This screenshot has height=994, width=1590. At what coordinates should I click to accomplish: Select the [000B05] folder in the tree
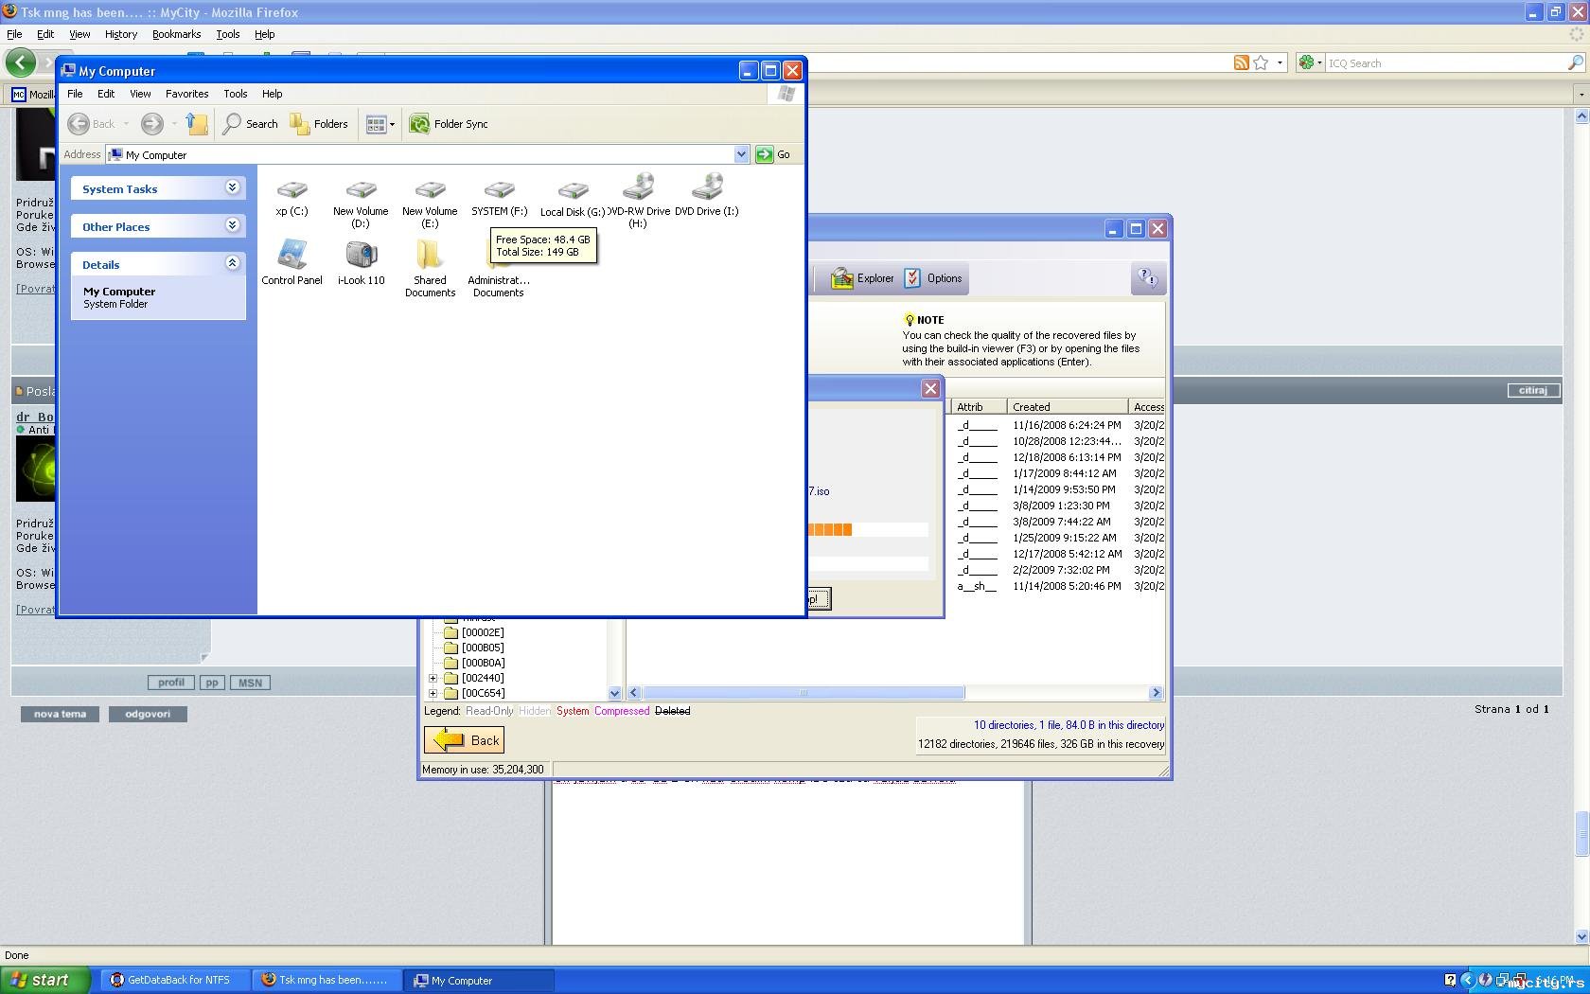click(483, 648)
